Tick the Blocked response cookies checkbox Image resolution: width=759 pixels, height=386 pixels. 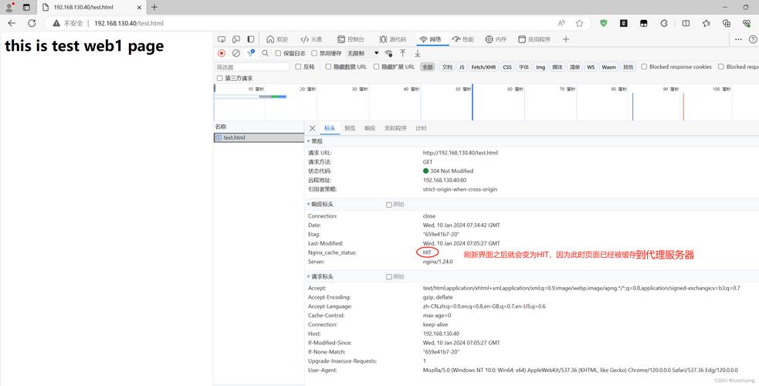644,66
